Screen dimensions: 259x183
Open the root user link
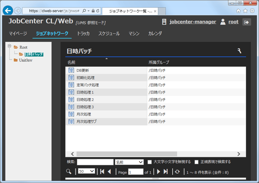(233, 22)
